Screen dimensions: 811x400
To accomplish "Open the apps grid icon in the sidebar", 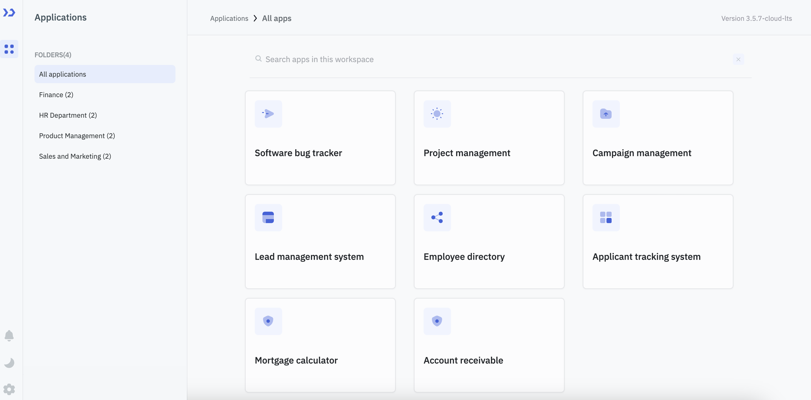I will pyautogui.click(x=9, y=49).
